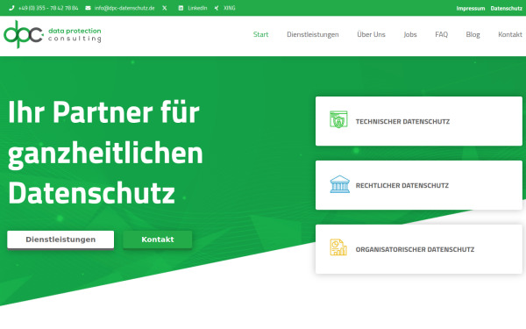Open the Jobs navigation item
The width and height of the screenshot is (526, 329).
[410, 34]
